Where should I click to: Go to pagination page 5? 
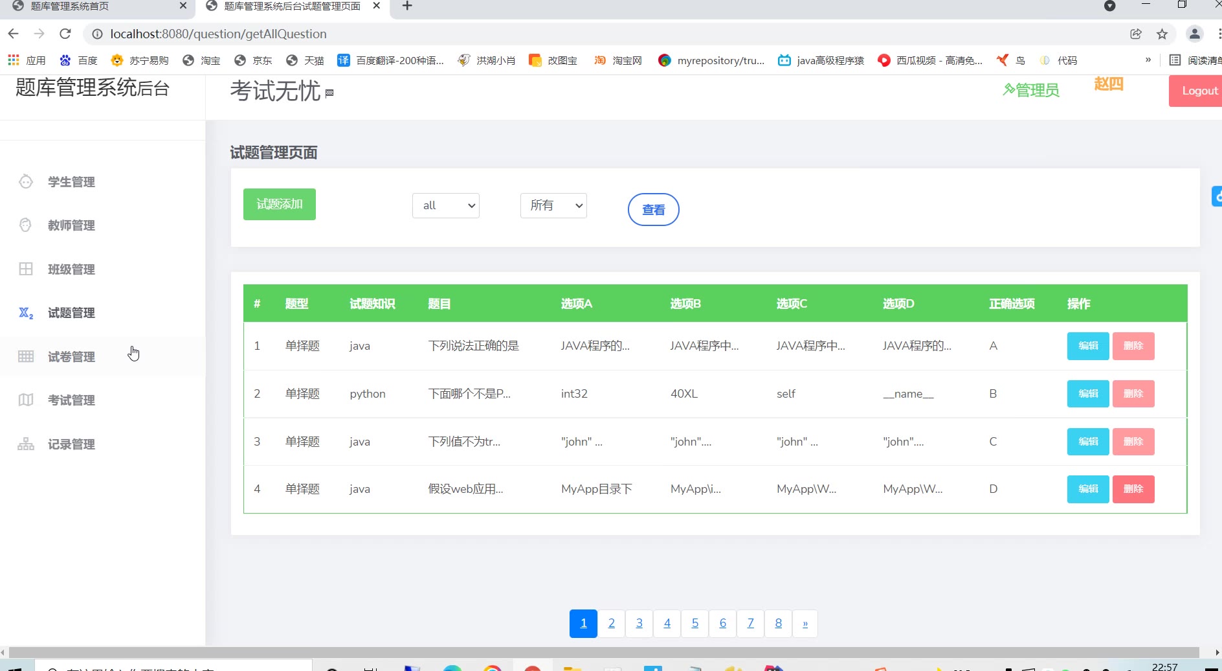(694, 624)
